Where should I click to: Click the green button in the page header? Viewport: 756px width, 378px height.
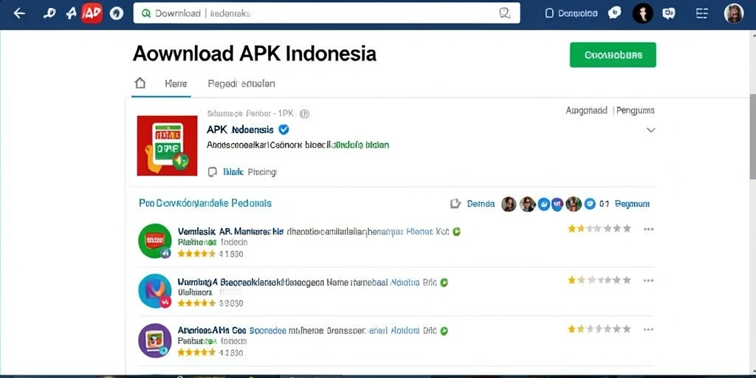click(613, 55)
